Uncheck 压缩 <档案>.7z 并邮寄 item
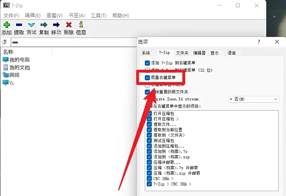Image resolution: width=286 pixels, height=196 pixels. [x=149, y=168]
